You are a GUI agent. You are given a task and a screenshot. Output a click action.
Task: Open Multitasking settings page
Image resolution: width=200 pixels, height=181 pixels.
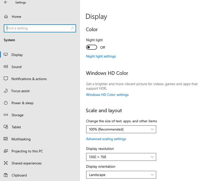point(21,139)
